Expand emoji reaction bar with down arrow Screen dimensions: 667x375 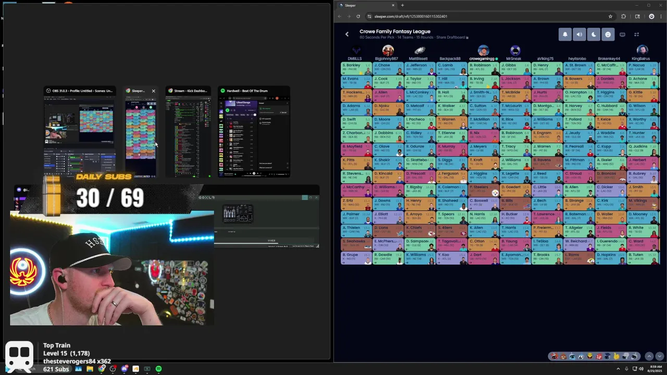pos(660,357)
